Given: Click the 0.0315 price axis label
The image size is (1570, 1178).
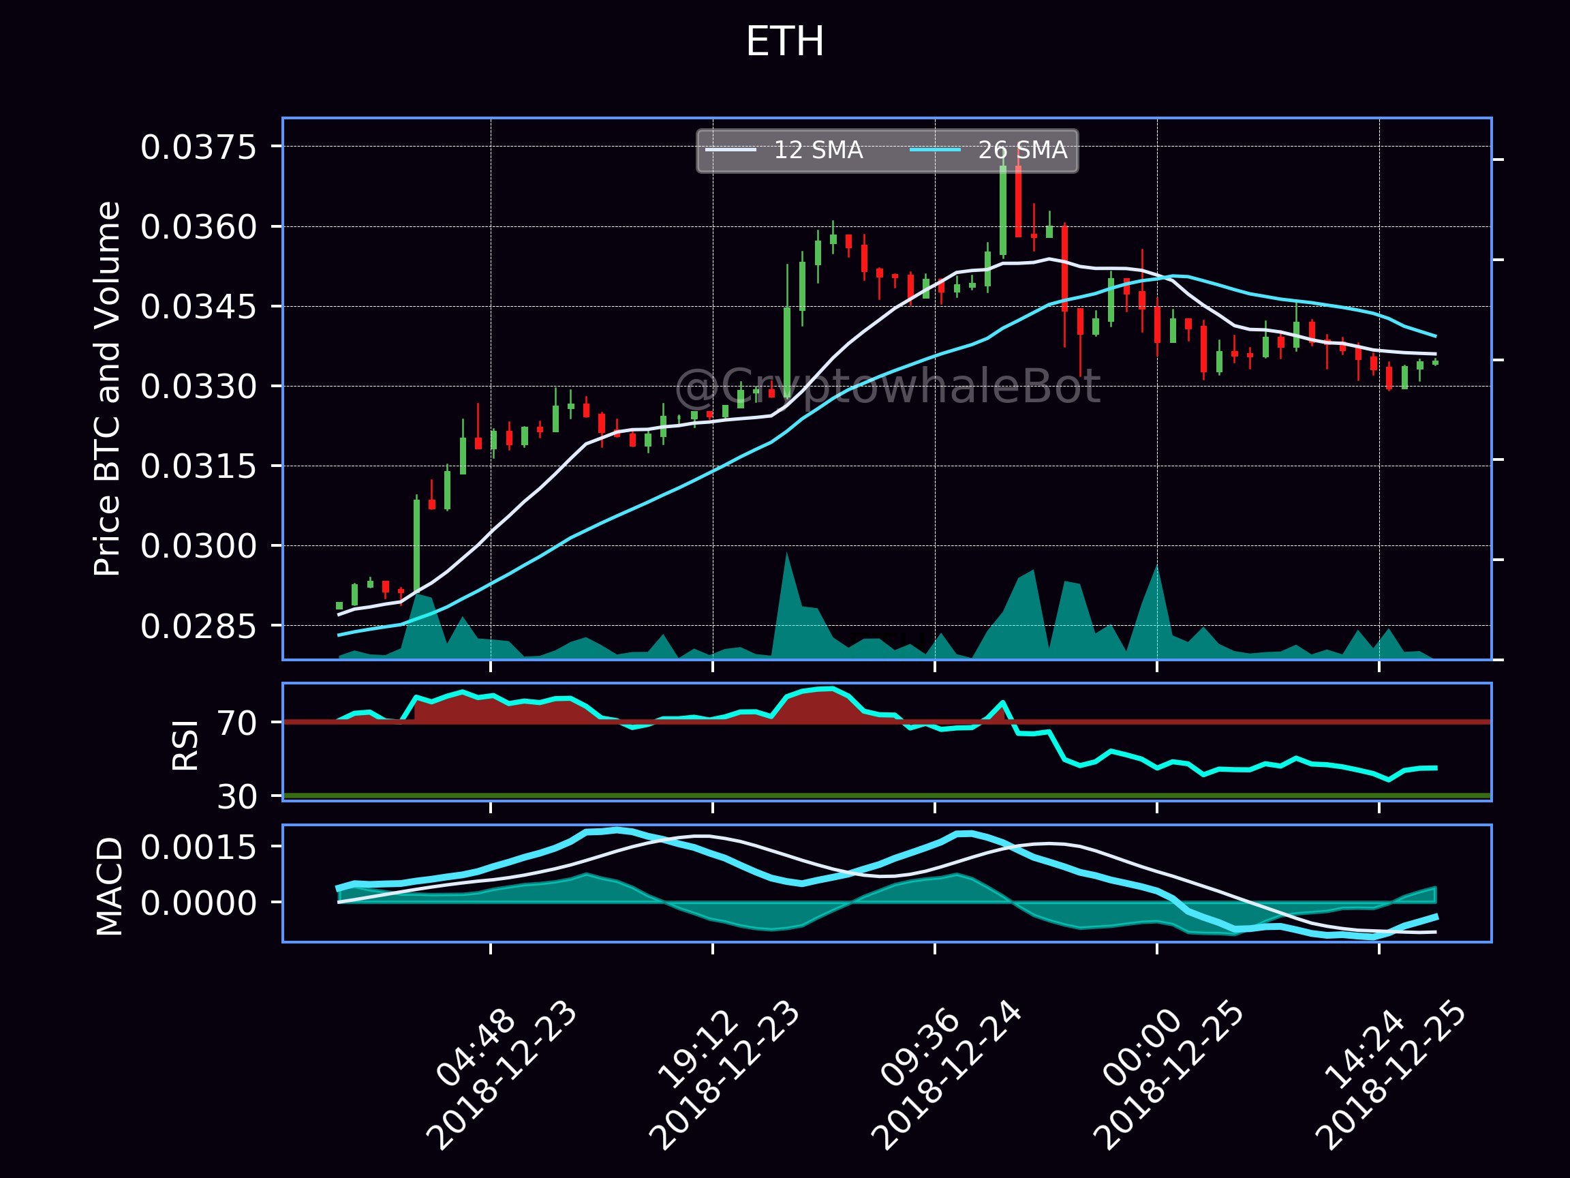Looking at the screenshot, I should (x=198, y=466).
